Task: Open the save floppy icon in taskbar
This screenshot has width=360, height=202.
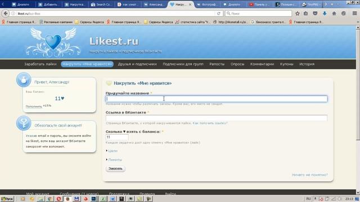Action: 76,199
